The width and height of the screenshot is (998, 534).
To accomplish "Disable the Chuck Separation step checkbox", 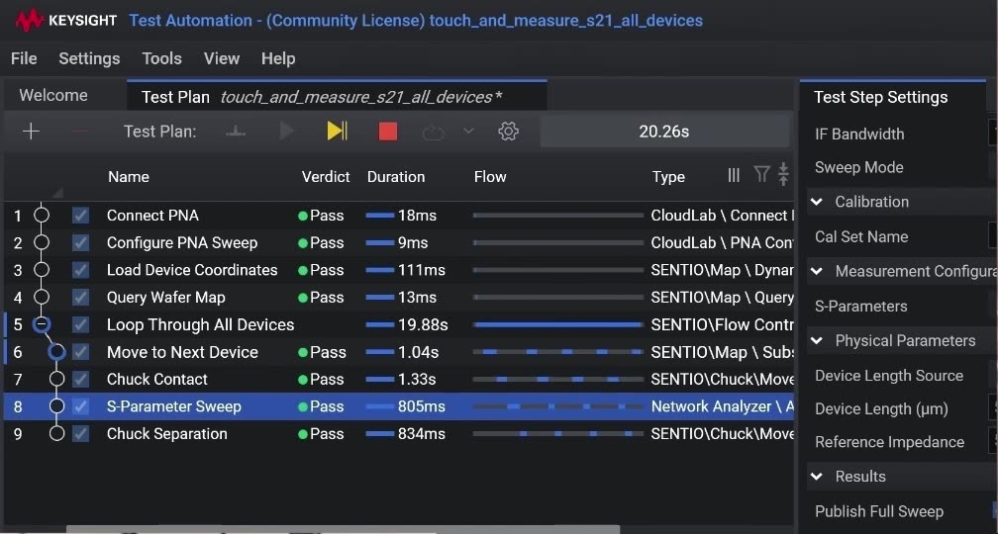I will (80, 434).
